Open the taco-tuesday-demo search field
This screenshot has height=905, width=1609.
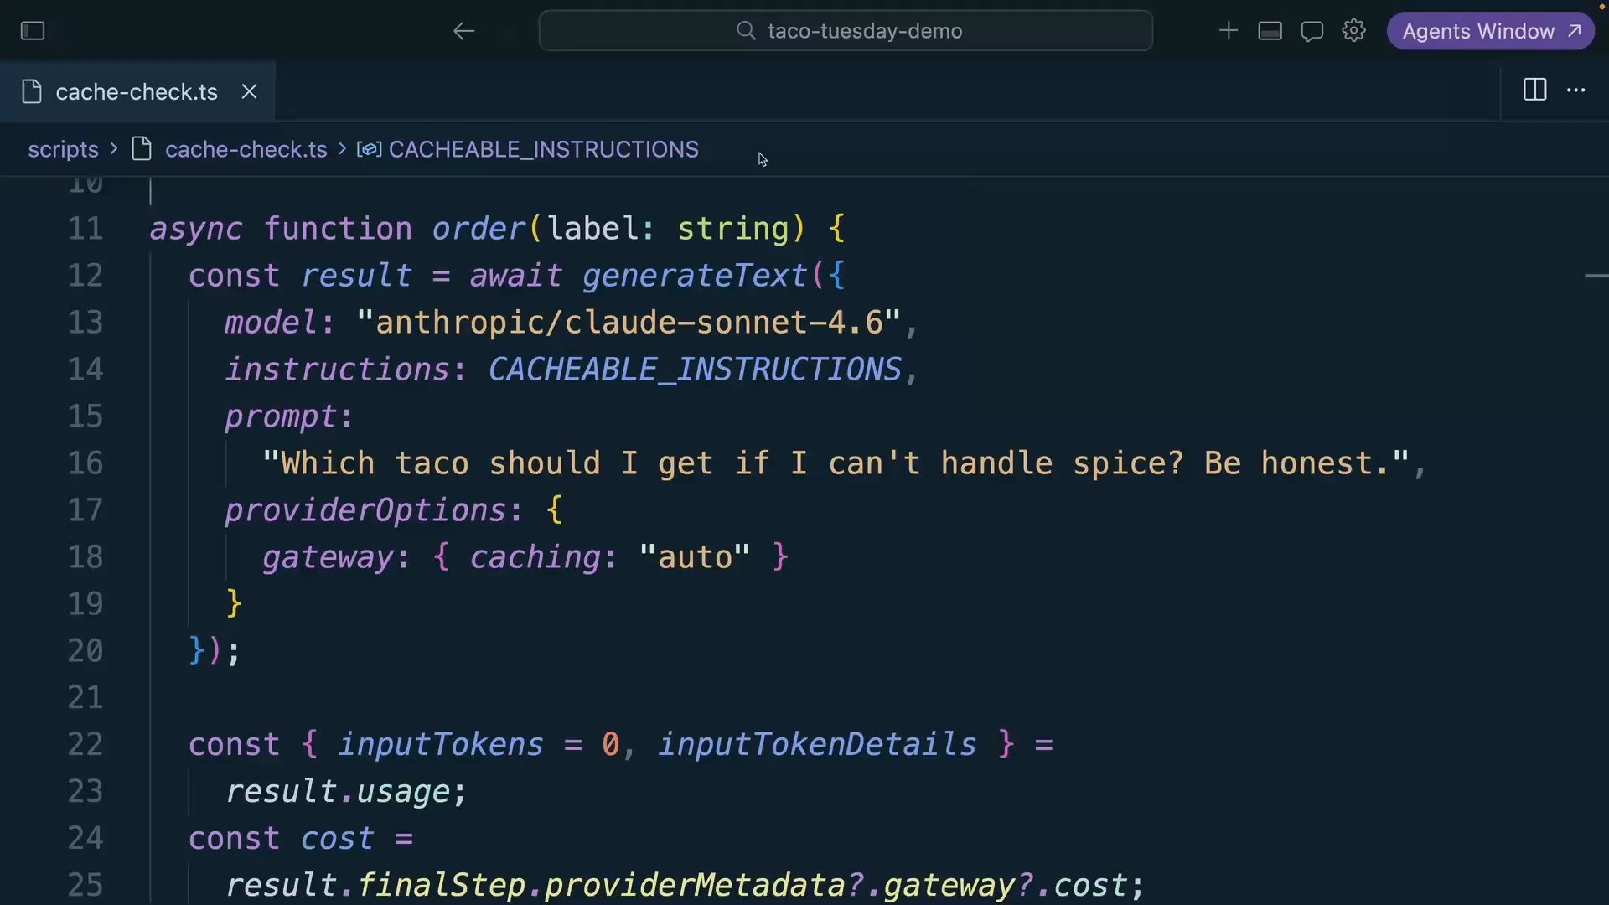pos(846,31)
